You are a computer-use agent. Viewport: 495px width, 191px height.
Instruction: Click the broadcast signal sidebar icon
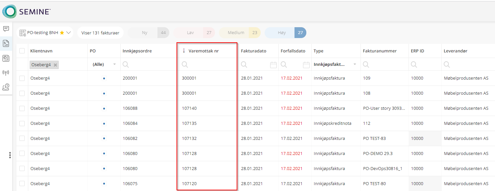[x=6, y=72]
